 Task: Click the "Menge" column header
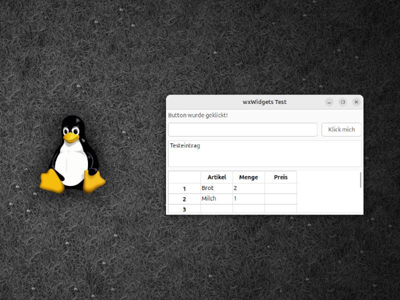(248, 177)
